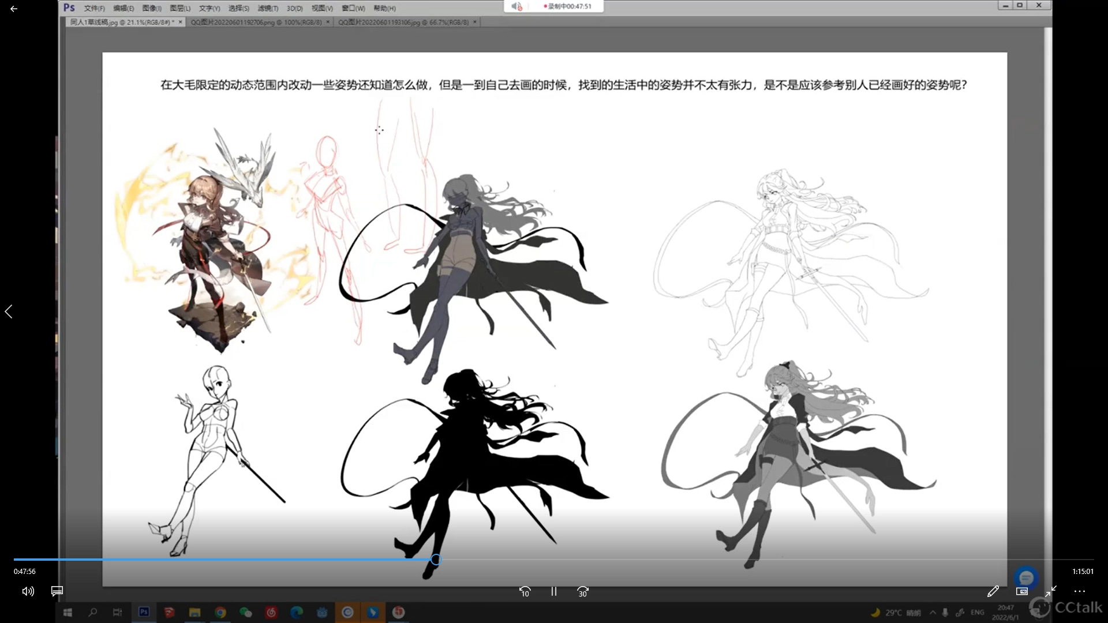Switch to QQ图片20220601192706.png tab
1108x623 pixels.
256,22
